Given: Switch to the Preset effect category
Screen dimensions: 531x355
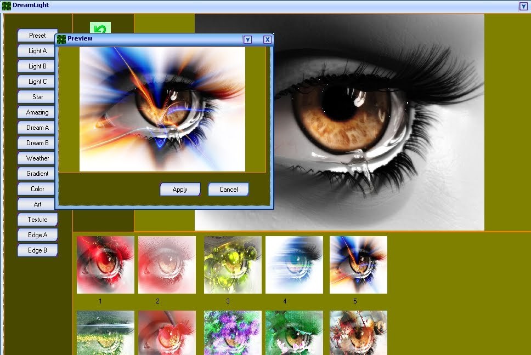Looking at the screenshot, I should (x=37, y=36).
